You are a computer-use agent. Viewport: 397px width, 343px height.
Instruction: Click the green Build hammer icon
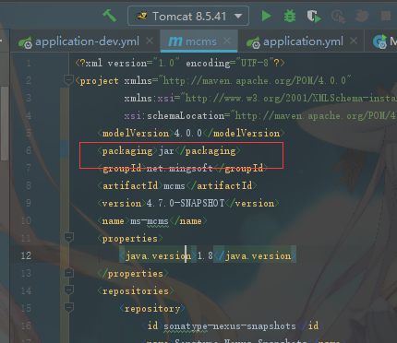pos(109,16)
